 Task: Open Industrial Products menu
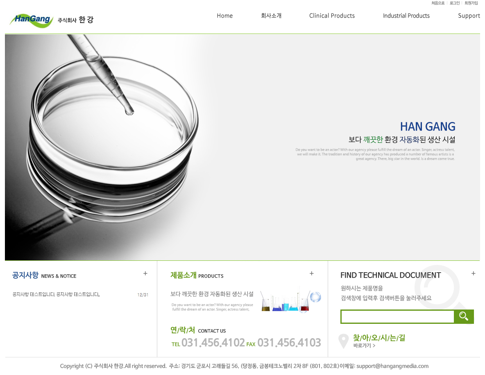406,16
